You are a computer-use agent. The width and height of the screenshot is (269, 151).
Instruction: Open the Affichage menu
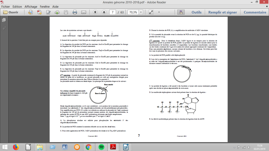(x=31, y=6)
